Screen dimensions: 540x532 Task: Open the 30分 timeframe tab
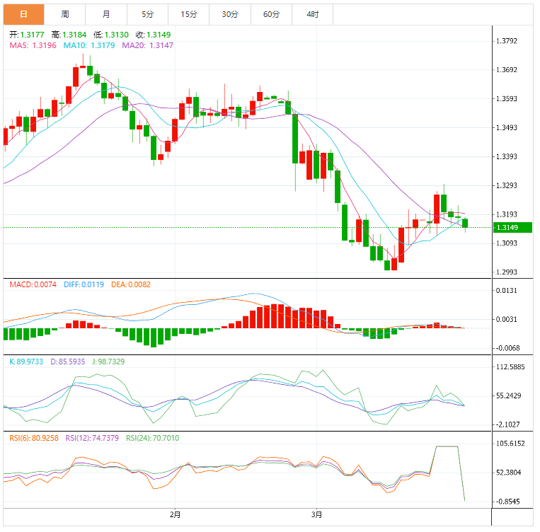click(230, 14)
